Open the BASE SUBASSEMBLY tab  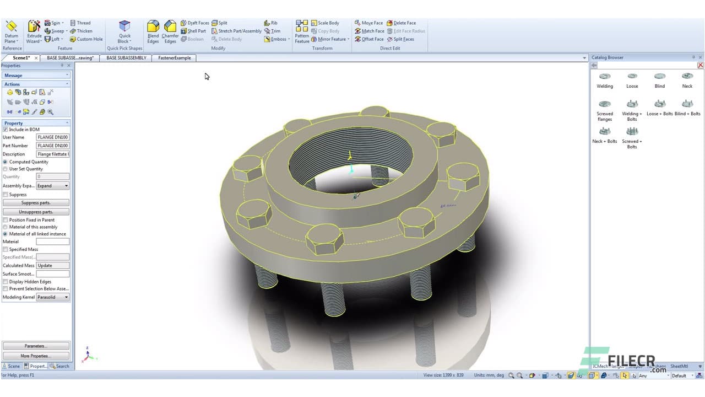point(126,57)
